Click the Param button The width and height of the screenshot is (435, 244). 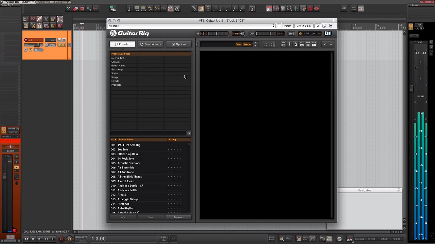[288, 26]
